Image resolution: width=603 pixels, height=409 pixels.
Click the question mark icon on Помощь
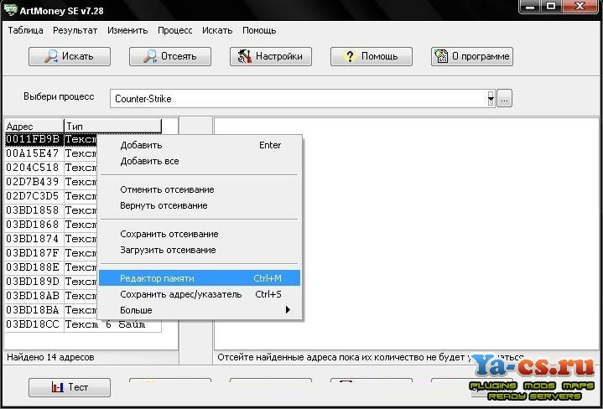tap(350, 56)
